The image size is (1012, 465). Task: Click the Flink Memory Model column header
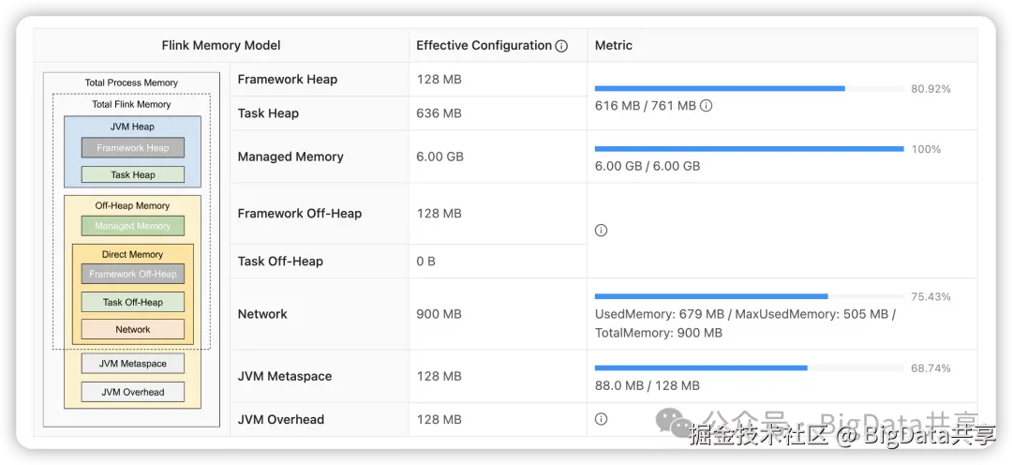pos(221,45)
